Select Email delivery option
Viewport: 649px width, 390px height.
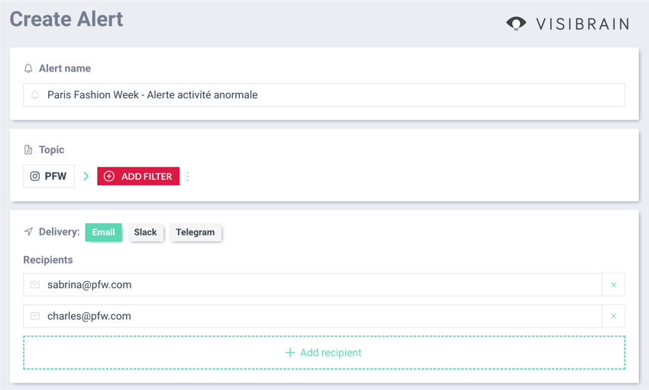pos(104,232)
